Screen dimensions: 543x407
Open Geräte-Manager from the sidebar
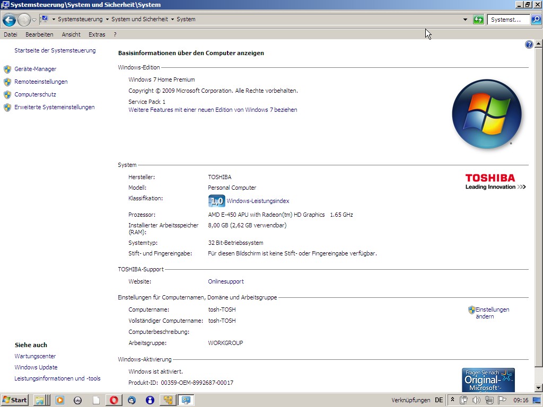pyautogui.click(x=35, y=69)
